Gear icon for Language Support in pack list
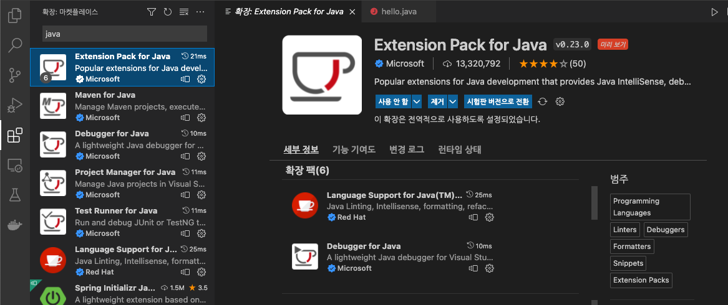Screen dimensions: 728x305 point(489,217)
